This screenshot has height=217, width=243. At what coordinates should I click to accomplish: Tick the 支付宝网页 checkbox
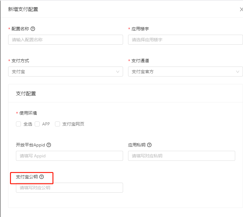pyautogui.click(x=57, y=124)
